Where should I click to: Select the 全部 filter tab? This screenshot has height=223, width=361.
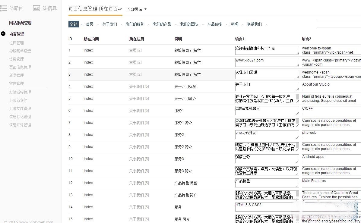(x=73, y=24)
